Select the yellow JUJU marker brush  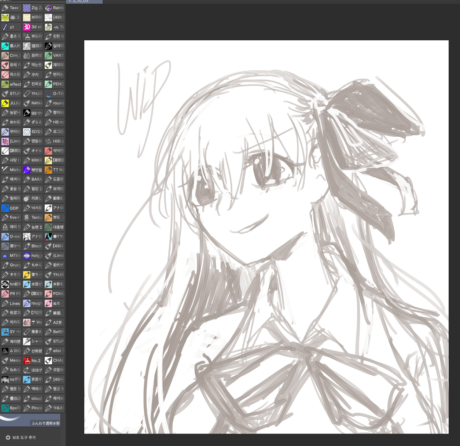click(11, 103)
